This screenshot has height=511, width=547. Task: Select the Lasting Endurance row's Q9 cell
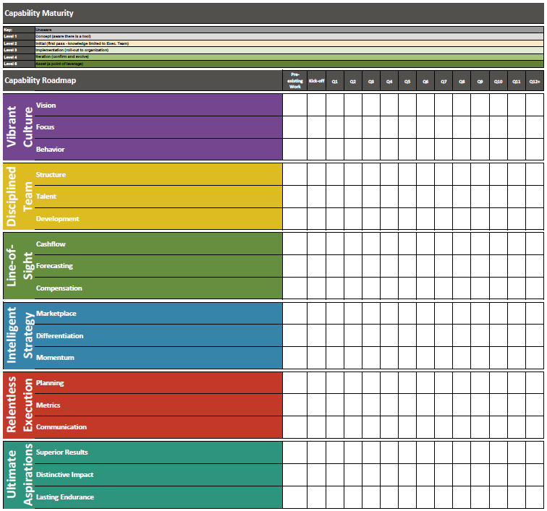pos(480,497)
